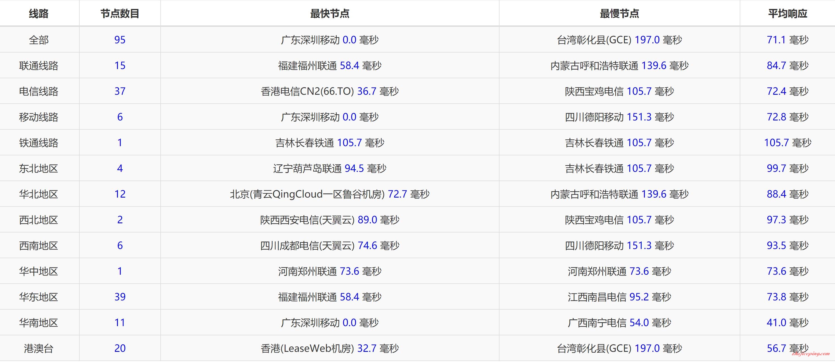
Task: Click node count 20 for 港澳台
Action: [120, 348]
